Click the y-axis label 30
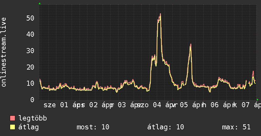Image resolution: width=261 pixels, height=136 pixels. [x=30, y=51]
